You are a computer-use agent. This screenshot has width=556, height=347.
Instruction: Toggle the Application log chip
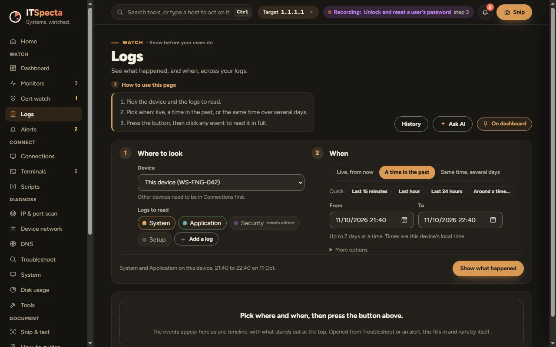pos(202,223)
